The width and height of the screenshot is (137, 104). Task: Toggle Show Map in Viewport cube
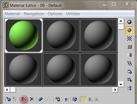pos(75,99)
